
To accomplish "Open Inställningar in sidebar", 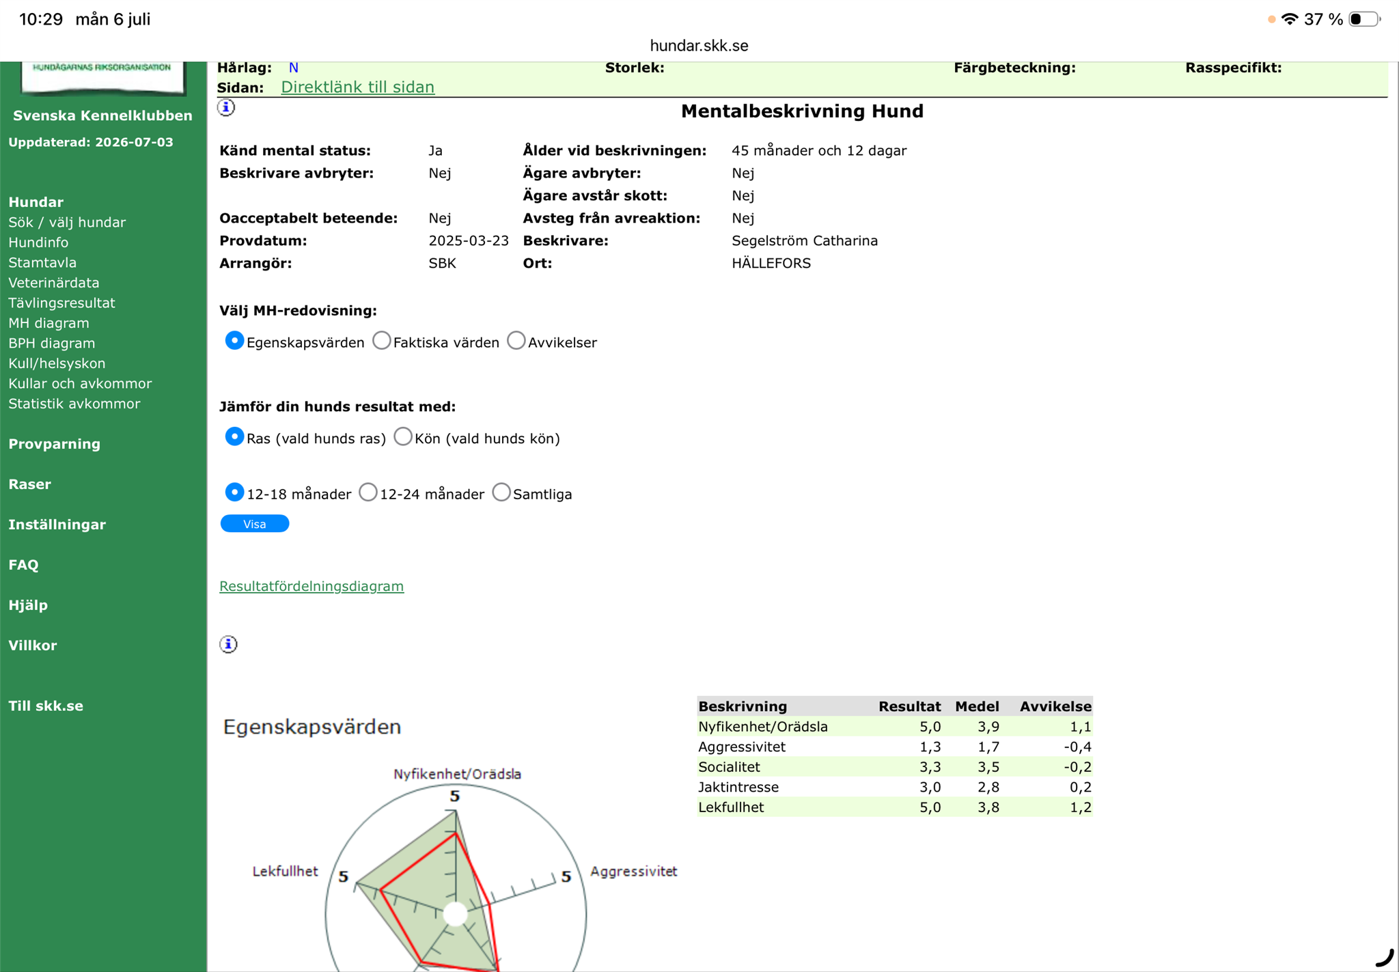I will coord(57,525).
